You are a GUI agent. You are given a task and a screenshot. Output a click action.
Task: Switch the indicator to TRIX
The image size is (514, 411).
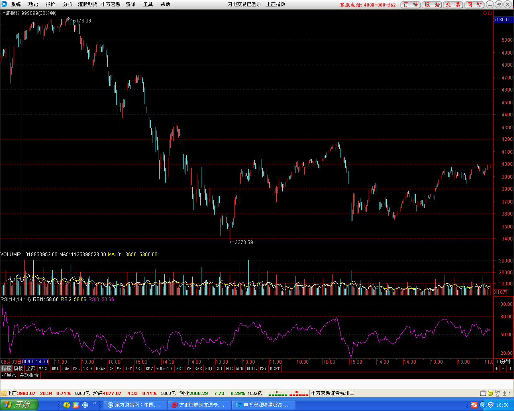click(88, 368)
